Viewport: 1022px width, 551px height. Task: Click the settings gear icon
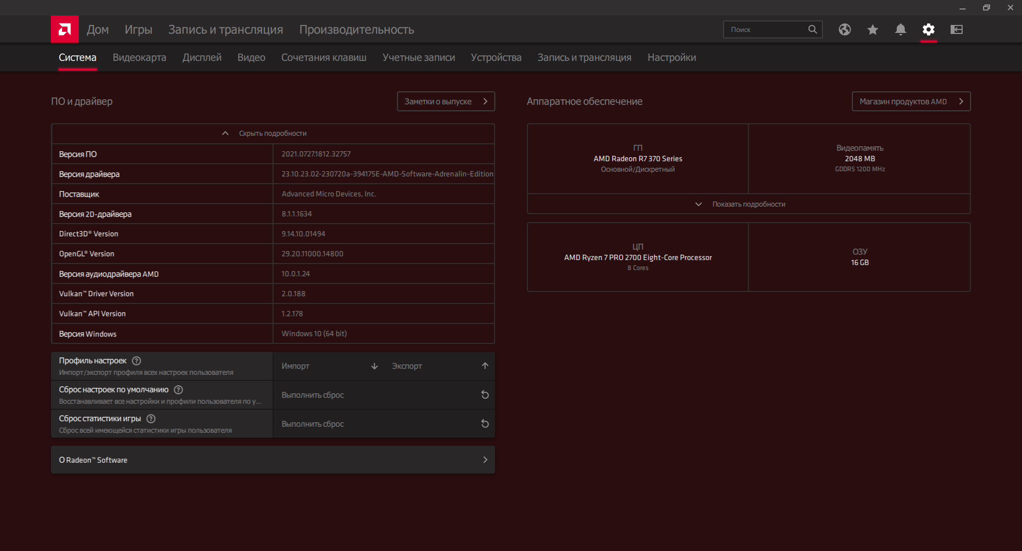(x=928, y=29)
